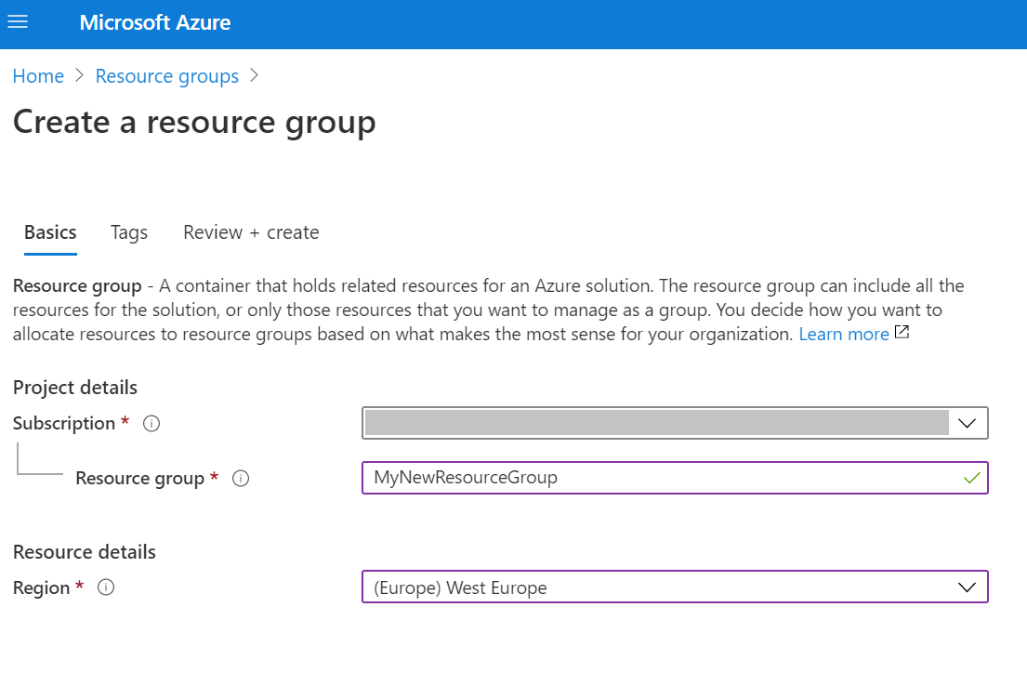Click the green validation checkmark in the name field
The width and height of the screenshot is (1027, 673).
(x=972, y=478)
